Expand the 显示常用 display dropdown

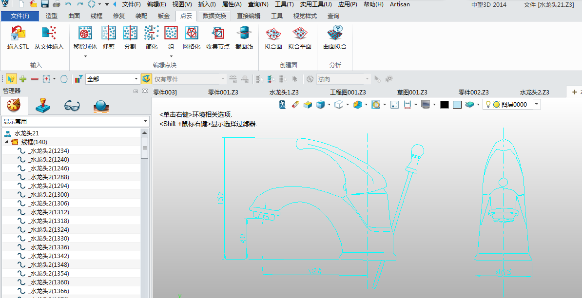click(x=145, y=121)
